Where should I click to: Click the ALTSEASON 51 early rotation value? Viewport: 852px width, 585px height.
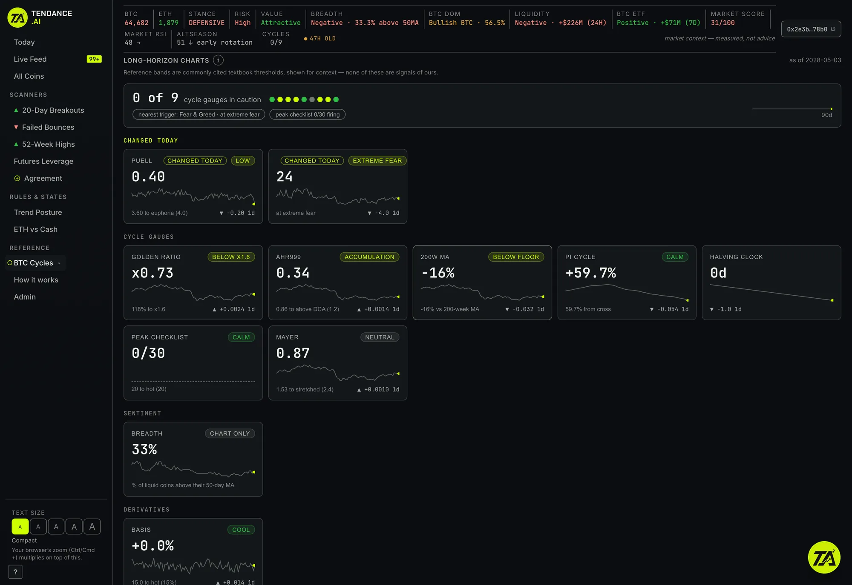tap(214, 43)
